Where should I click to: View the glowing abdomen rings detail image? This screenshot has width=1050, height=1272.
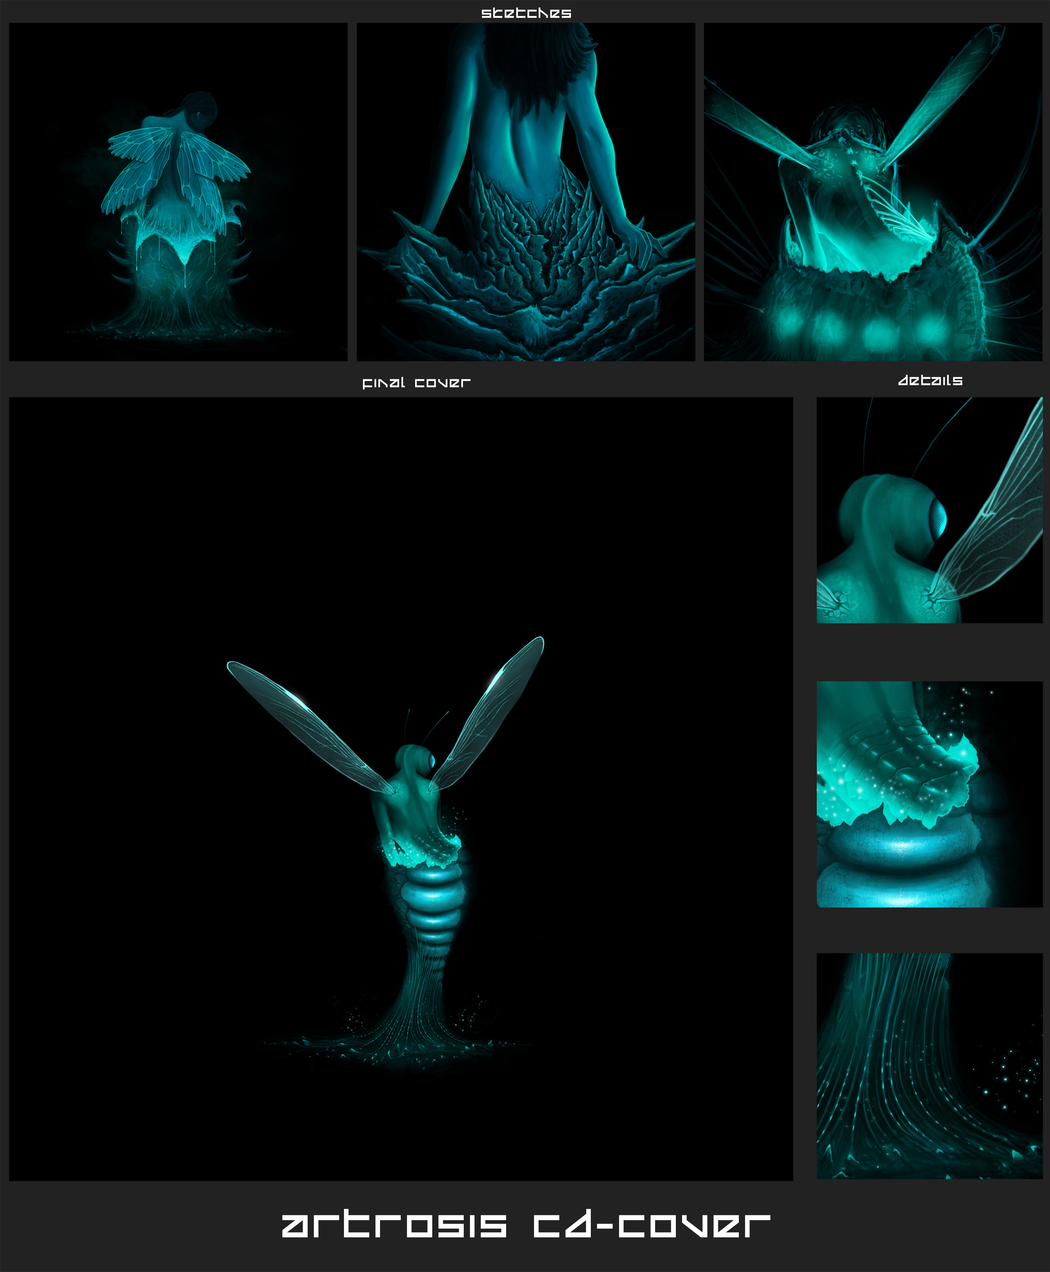click(930, 794)
